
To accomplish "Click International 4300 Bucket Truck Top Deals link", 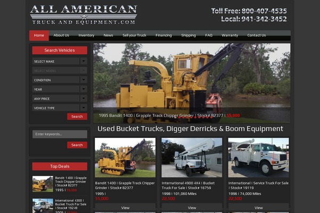I will click(70, 204).
